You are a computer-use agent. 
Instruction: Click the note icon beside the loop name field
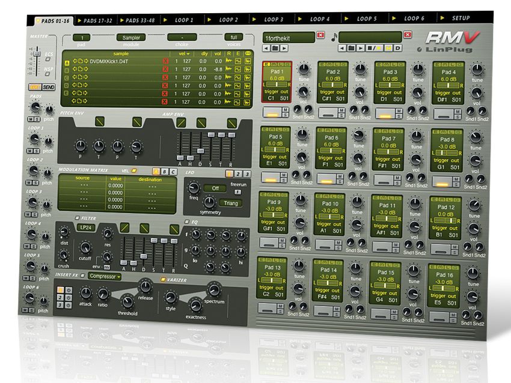click(x=334, y=38)
